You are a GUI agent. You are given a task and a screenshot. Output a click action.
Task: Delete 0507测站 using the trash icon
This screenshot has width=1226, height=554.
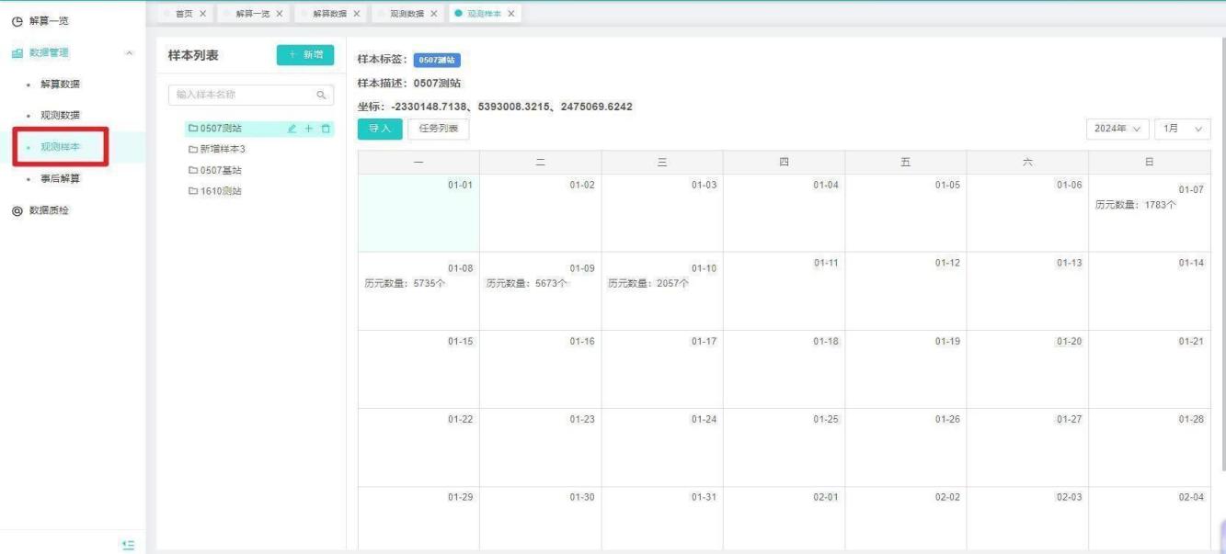(326, 129)
